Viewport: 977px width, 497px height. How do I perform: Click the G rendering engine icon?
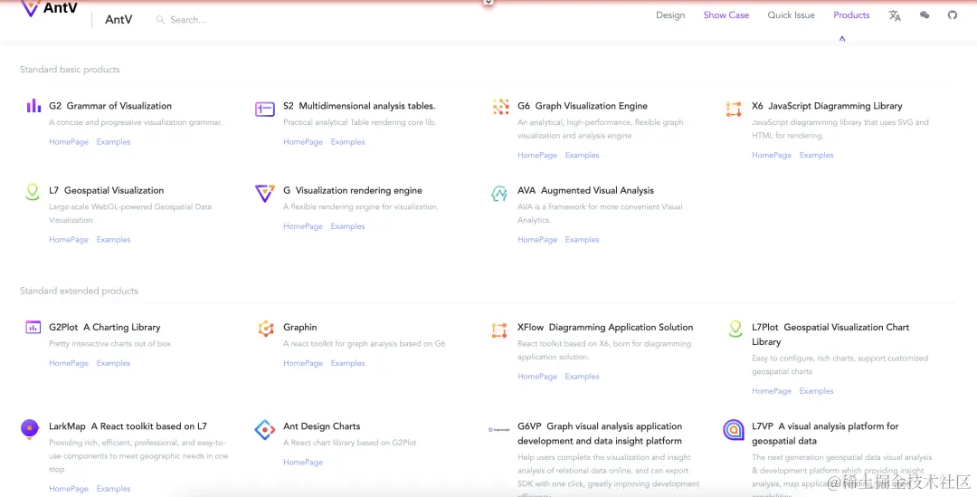(x=265, y=193)
